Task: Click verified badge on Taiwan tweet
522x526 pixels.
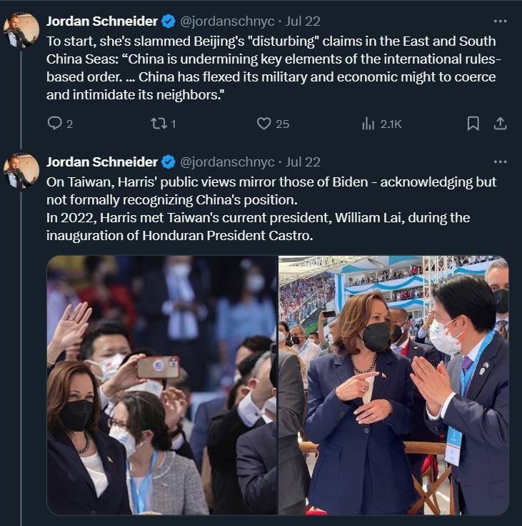Action: pyautogui.click(x=169, y=162)
